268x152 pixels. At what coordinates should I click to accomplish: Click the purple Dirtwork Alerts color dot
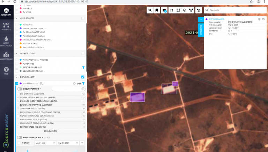pyautogui.click(x=21, y=84)
